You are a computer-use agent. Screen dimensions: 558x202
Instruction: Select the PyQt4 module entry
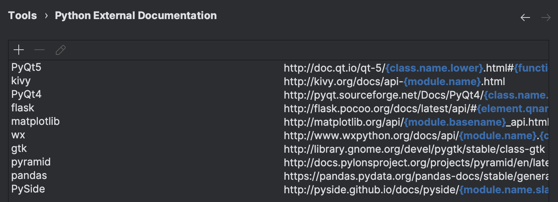point(26,95)
